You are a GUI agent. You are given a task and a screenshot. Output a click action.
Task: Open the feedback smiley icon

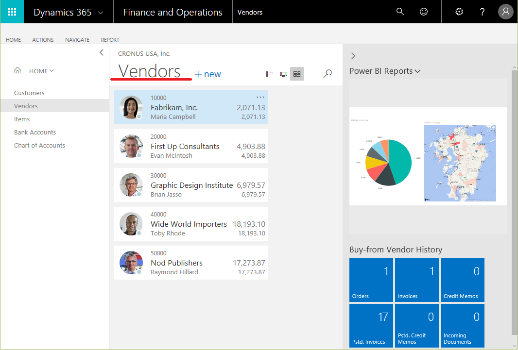coord(424,12)
